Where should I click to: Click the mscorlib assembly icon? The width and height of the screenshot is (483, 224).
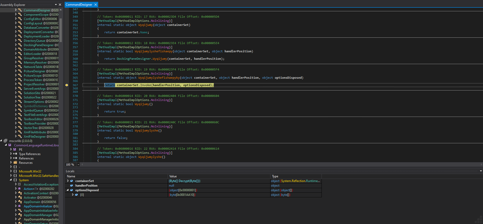[5, 141]
